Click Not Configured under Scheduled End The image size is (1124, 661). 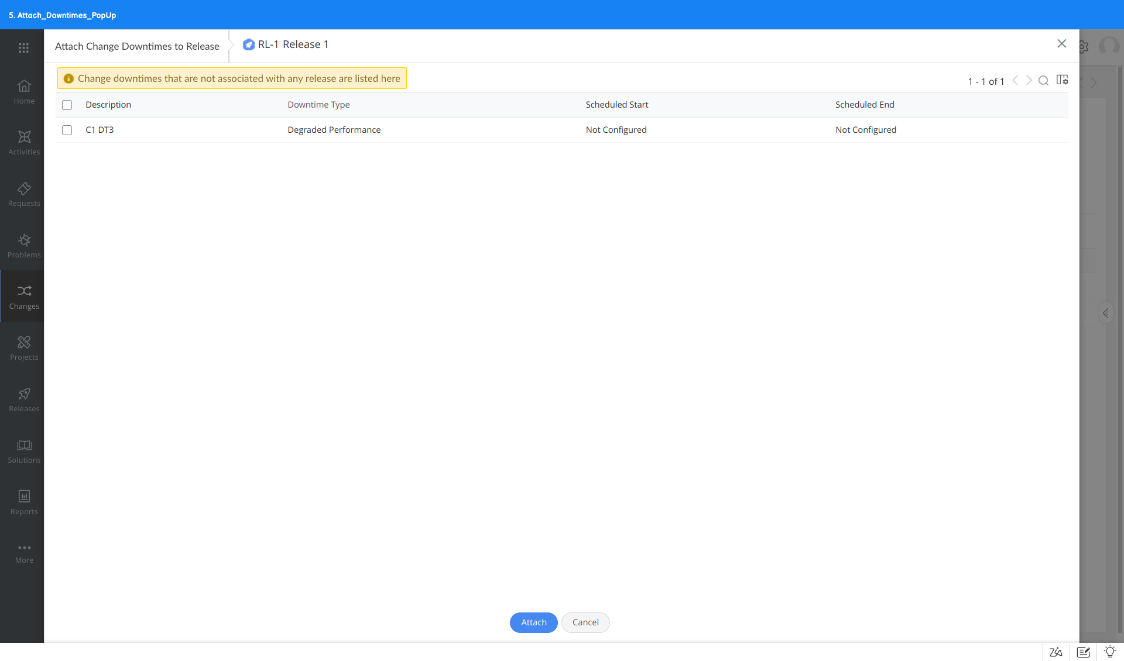pos(866,130)
